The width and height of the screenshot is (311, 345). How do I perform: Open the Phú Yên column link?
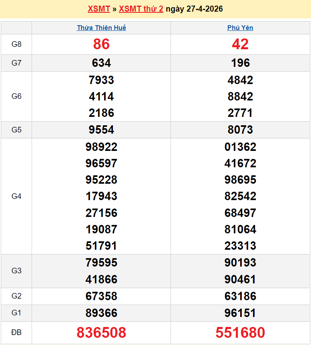[240, 28]
